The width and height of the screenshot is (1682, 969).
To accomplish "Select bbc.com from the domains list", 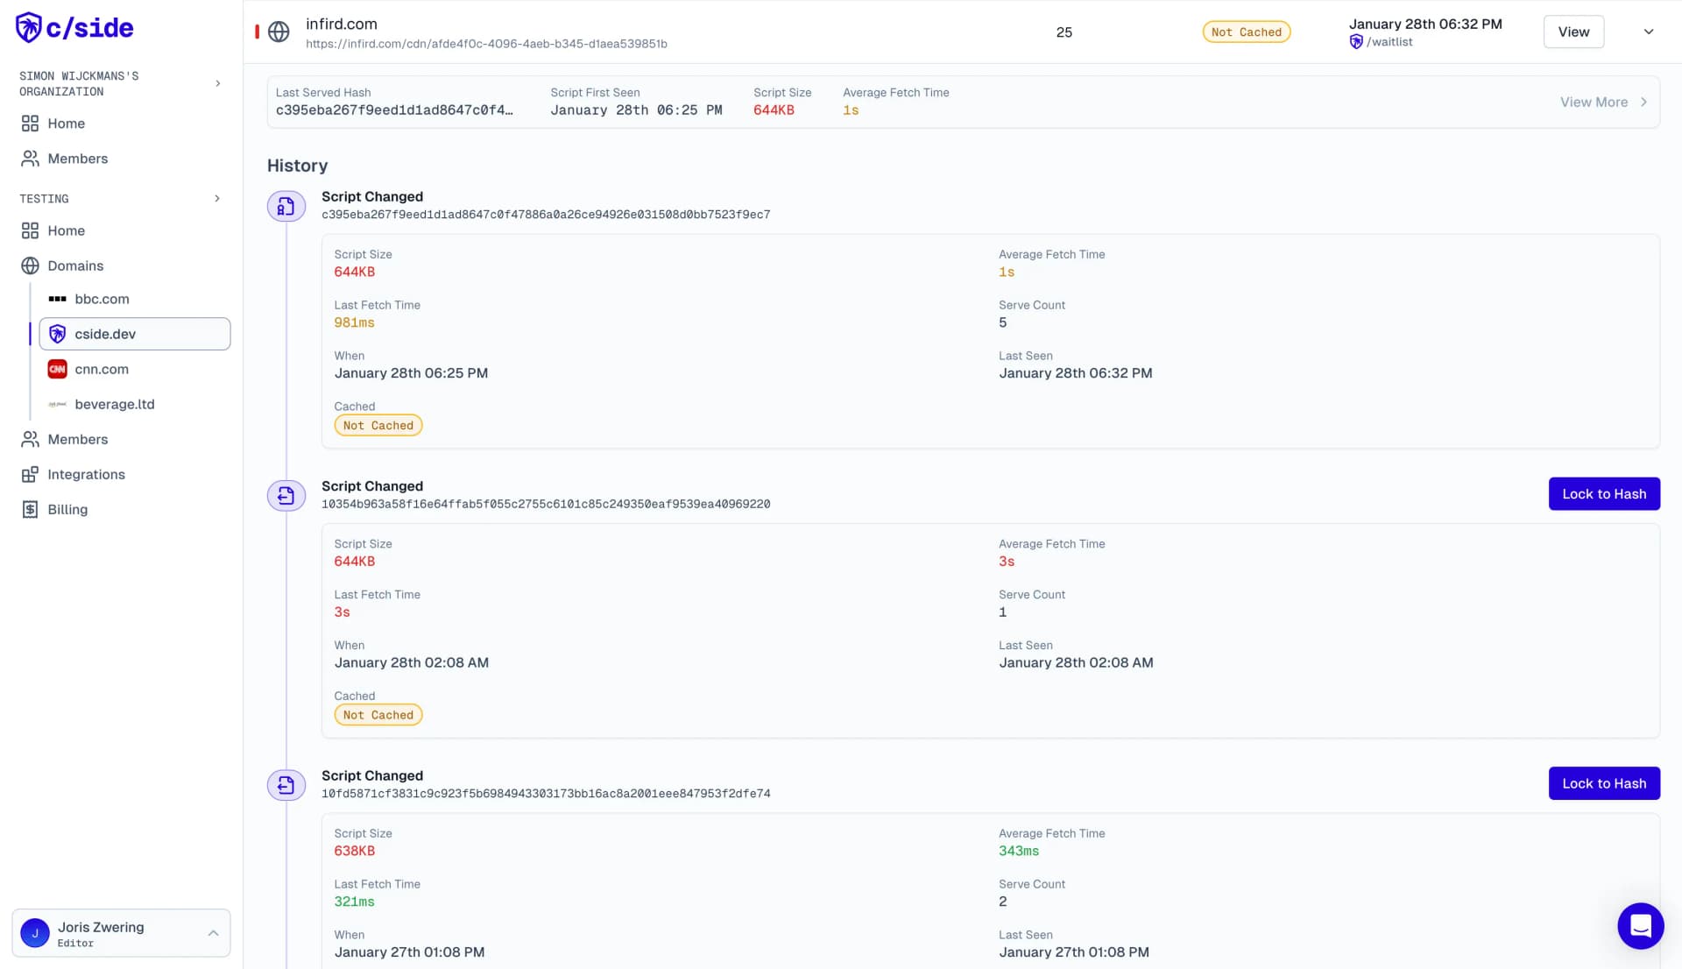I will [x=102, y=298].
